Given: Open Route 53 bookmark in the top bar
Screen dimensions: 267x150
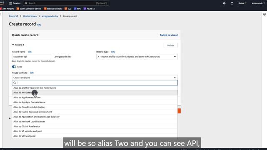Looking at the screenshot, I should point(89,9).
